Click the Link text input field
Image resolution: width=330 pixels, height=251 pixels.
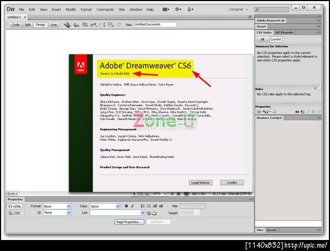click(x=116, y=213)
